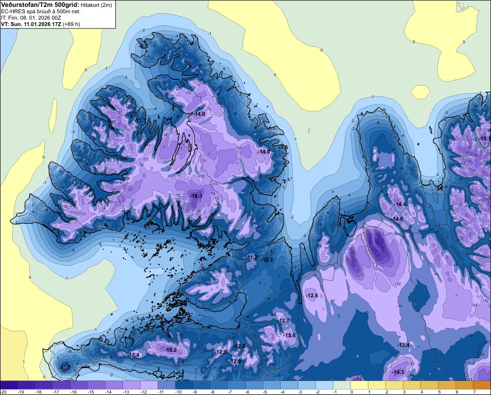The height and width of the screenshot is (395, 491).
Task: Click the -13.6 temperature label
Action: click(x=289, y=335)
